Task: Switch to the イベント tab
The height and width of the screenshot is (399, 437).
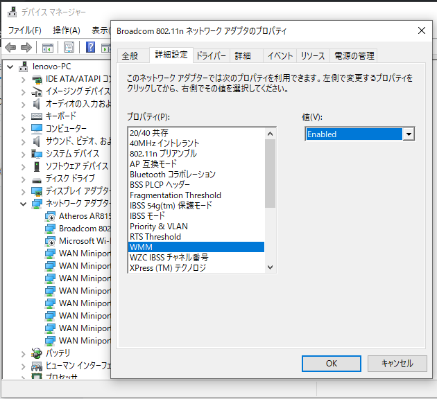Action: 280,56
